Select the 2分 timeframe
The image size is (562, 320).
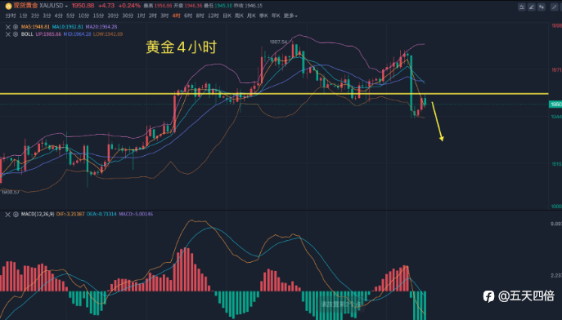click(x=35, y=16)
